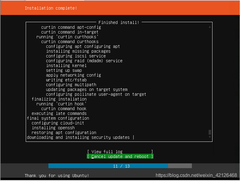Click the scroll down arrow in log panel
240x181 pixels.
(x=210, y=137)
